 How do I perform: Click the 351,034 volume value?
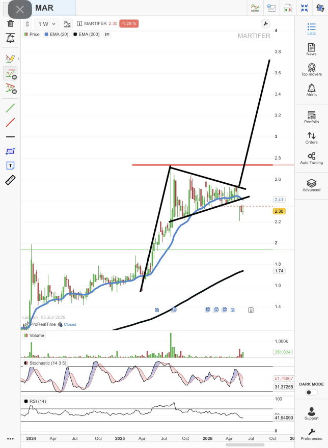click(x=283, y=352)
